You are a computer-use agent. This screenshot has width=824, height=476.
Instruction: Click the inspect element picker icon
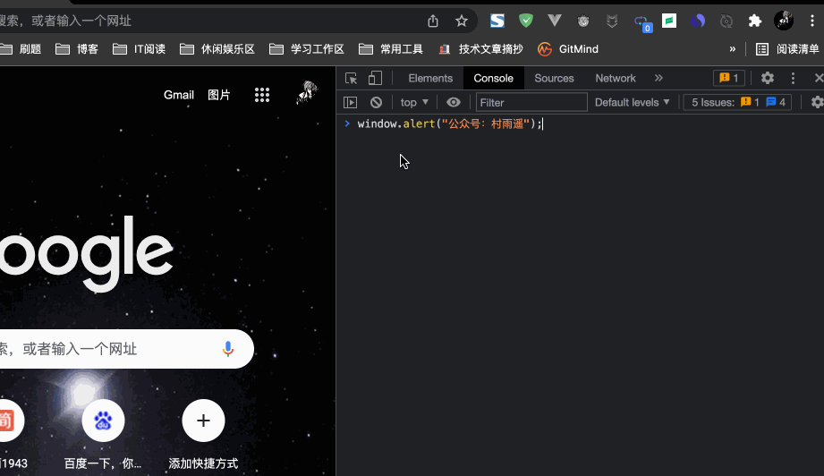click(352, 79)
